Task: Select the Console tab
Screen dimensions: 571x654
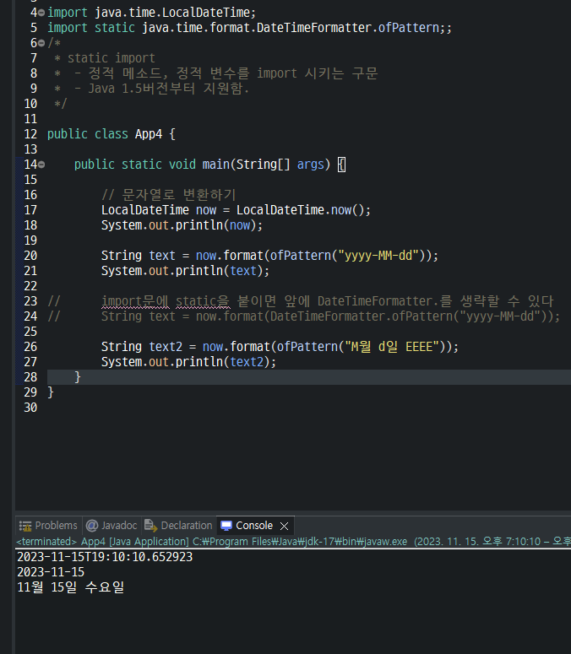Action: tap(253, 526)
